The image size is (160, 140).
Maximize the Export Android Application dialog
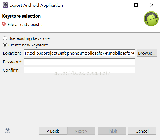click(x=136, y=5)
